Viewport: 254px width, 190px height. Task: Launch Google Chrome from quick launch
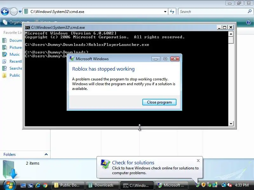(x=45, y=185)
